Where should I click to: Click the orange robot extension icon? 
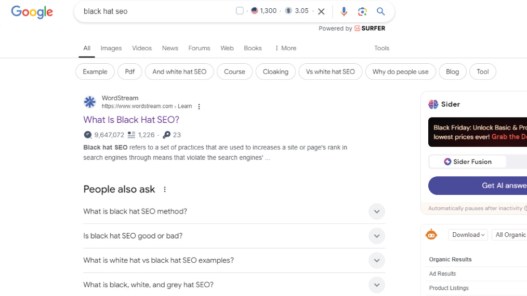point(431,234)
